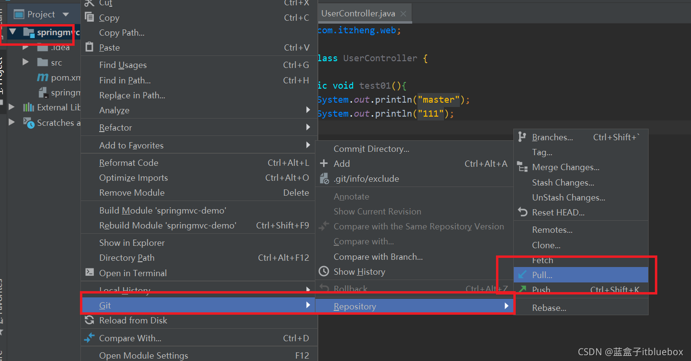The image size is (691, 361).
Task: Click the Cut scissors icon
Action: tap(89, 3)
